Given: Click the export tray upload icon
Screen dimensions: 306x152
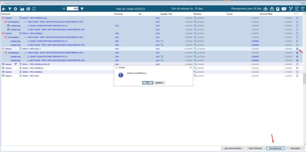Looking at the screenshot, I should [x=272, y=9].
